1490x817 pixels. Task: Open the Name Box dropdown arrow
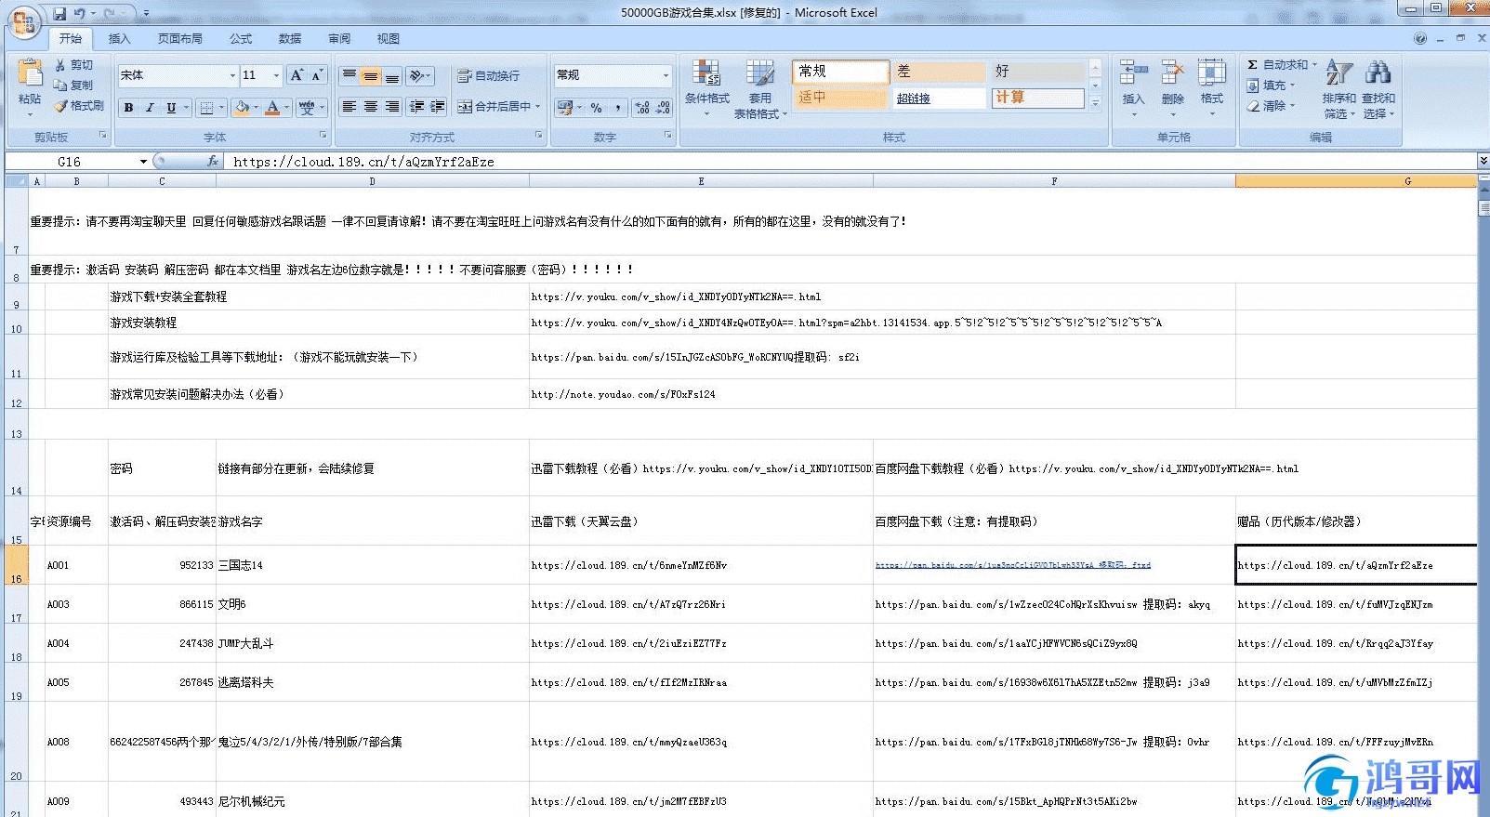[143, 162]
